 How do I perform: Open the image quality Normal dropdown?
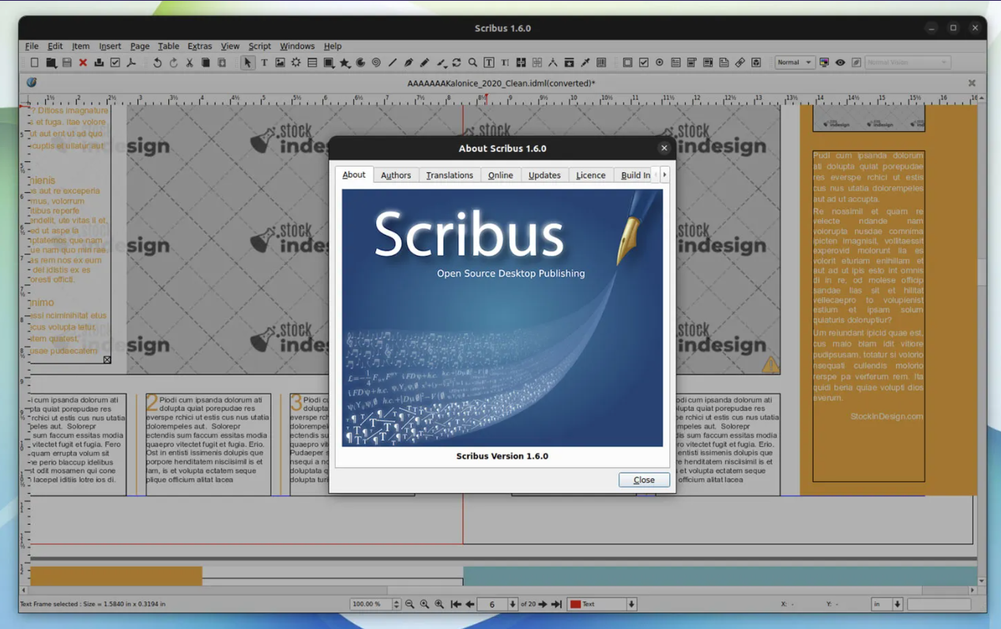point(796,62)
